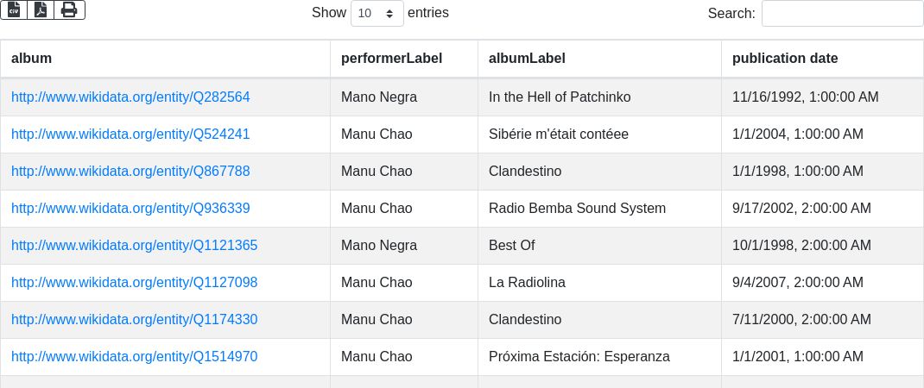924x388 pixels.
Task: Click the Q1127098 album link
Action: pyautogui.click(x=134, y=283)
